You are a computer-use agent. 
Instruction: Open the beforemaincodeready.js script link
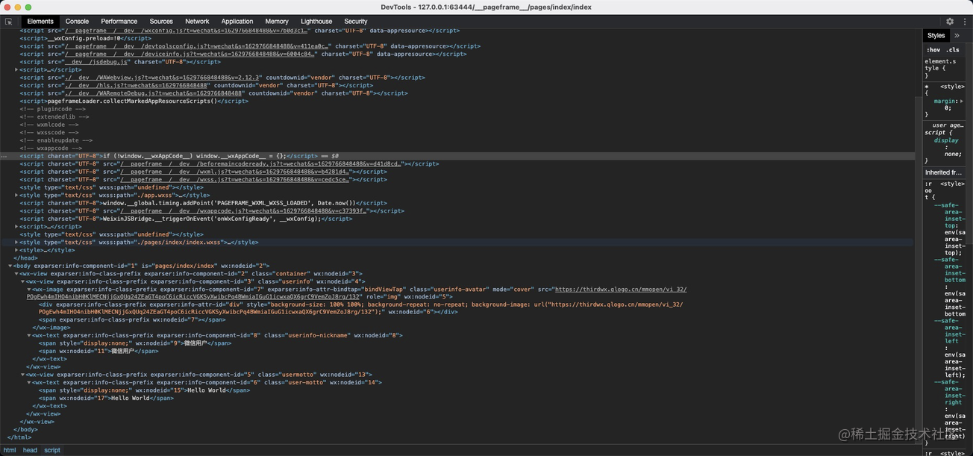pyautogui.click(x=260, y=163)
